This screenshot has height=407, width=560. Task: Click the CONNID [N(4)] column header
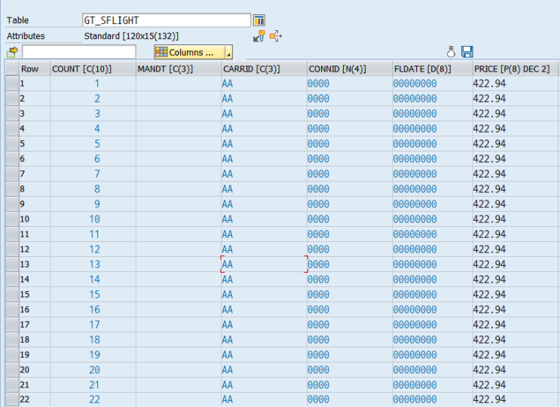tap(350, 69)
